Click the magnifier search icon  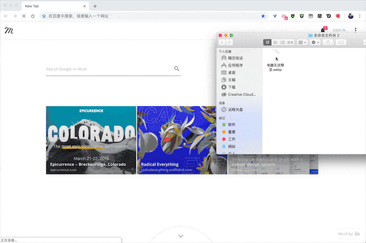[177, 68]
